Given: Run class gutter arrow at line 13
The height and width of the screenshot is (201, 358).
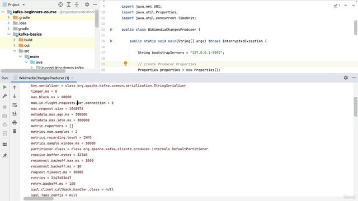Looking at the screenshot, I should tap(111, 30).
